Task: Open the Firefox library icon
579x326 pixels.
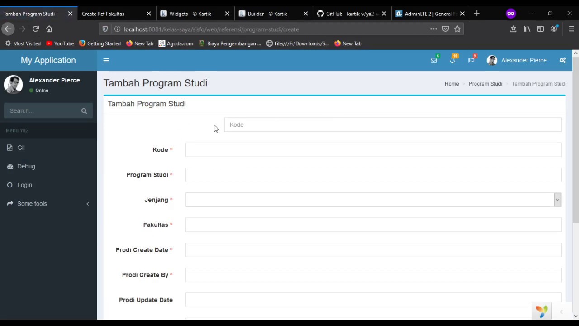Action: point(527,29)
